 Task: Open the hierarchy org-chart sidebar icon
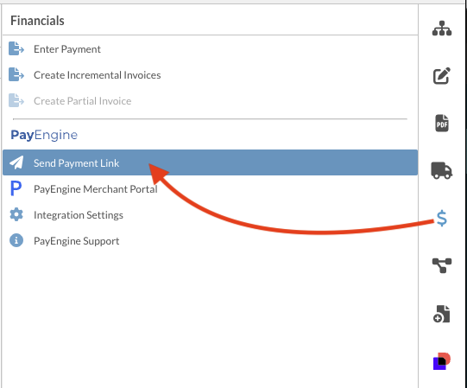[x=442, y=29]
